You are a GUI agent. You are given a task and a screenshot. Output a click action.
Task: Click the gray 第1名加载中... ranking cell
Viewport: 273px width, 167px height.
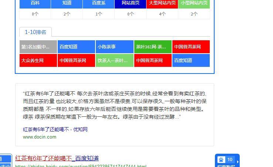[x=38, y=47]
